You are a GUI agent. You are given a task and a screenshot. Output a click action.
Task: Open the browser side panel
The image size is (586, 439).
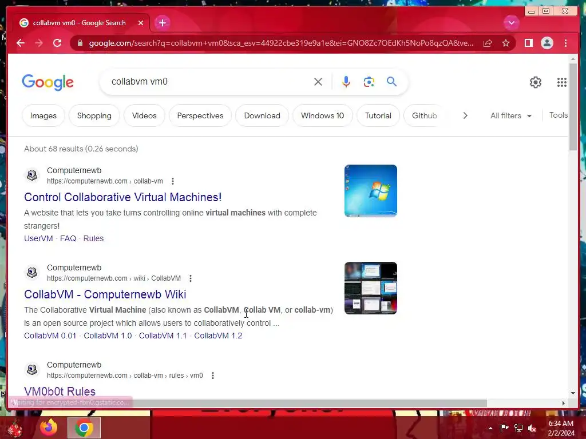(x=528, y=43)
